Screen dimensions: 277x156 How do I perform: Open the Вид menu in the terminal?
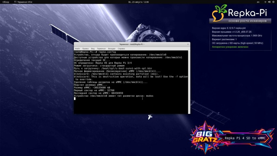click(93, 48)
